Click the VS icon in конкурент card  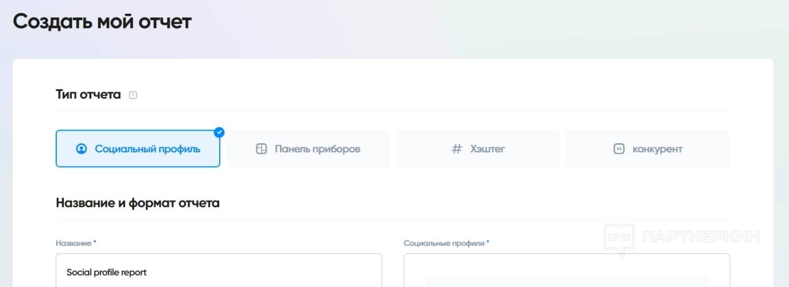pos(619,149)
